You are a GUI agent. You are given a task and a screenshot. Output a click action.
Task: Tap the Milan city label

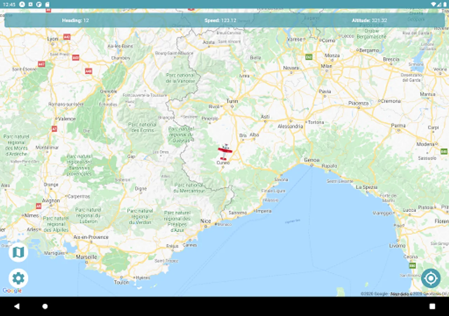point(327,66)
